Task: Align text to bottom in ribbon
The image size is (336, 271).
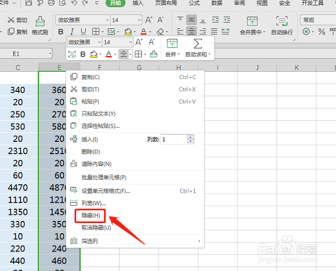Action: pos(202,20)
